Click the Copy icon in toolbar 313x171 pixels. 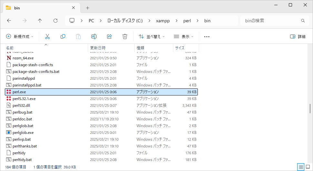coord(63,36)
